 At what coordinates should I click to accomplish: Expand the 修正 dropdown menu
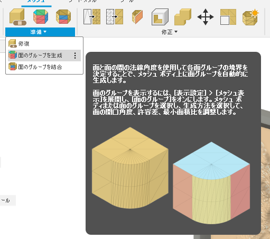170,32
